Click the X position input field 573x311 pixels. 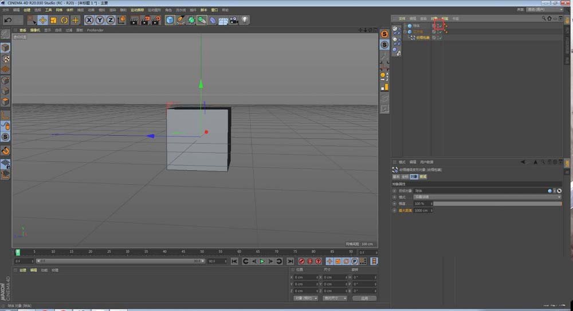click(x=305, y=277)
